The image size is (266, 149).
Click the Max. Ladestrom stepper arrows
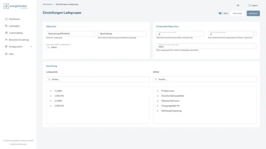point(254,34)
